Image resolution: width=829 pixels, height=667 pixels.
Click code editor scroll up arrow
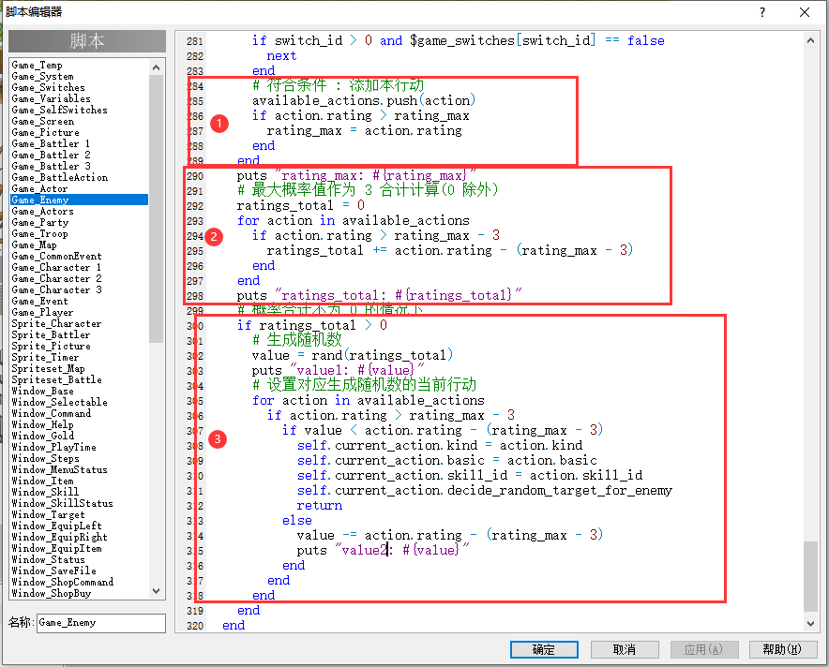point(810,40)
